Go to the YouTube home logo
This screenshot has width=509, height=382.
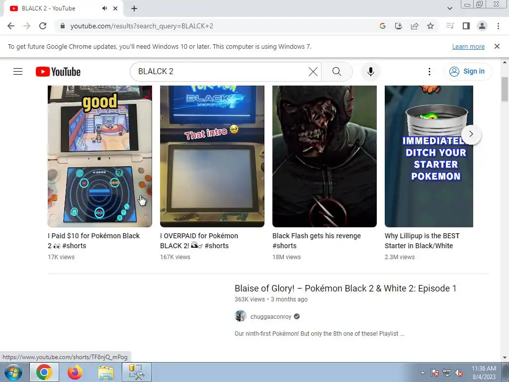tap(58, 72)
